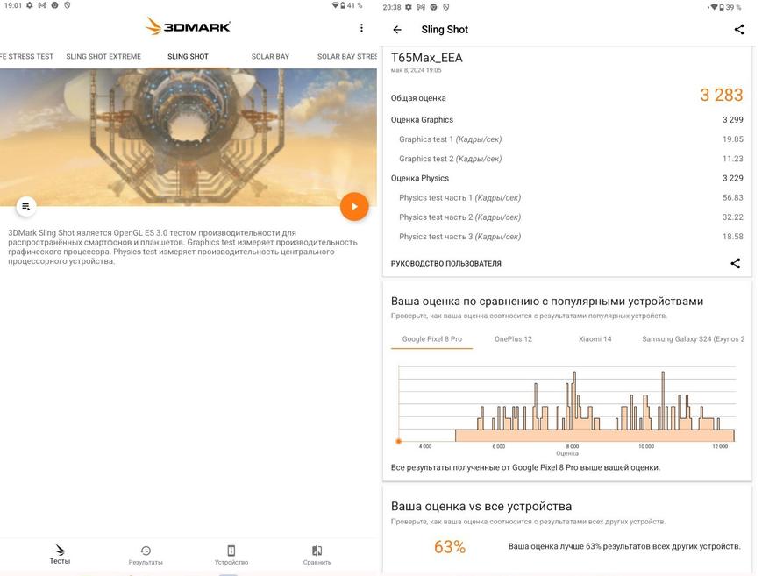The width and height of the screenshot is (769, 576).
Task: Tap the Оценка Graphics row
Action: click(x=566, y=119)
